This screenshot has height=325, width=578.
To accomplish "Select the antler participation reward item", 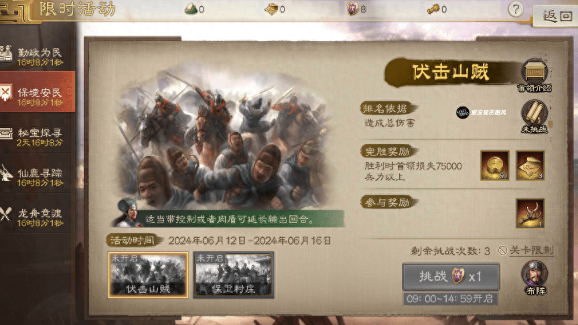I will click(530, 213).
